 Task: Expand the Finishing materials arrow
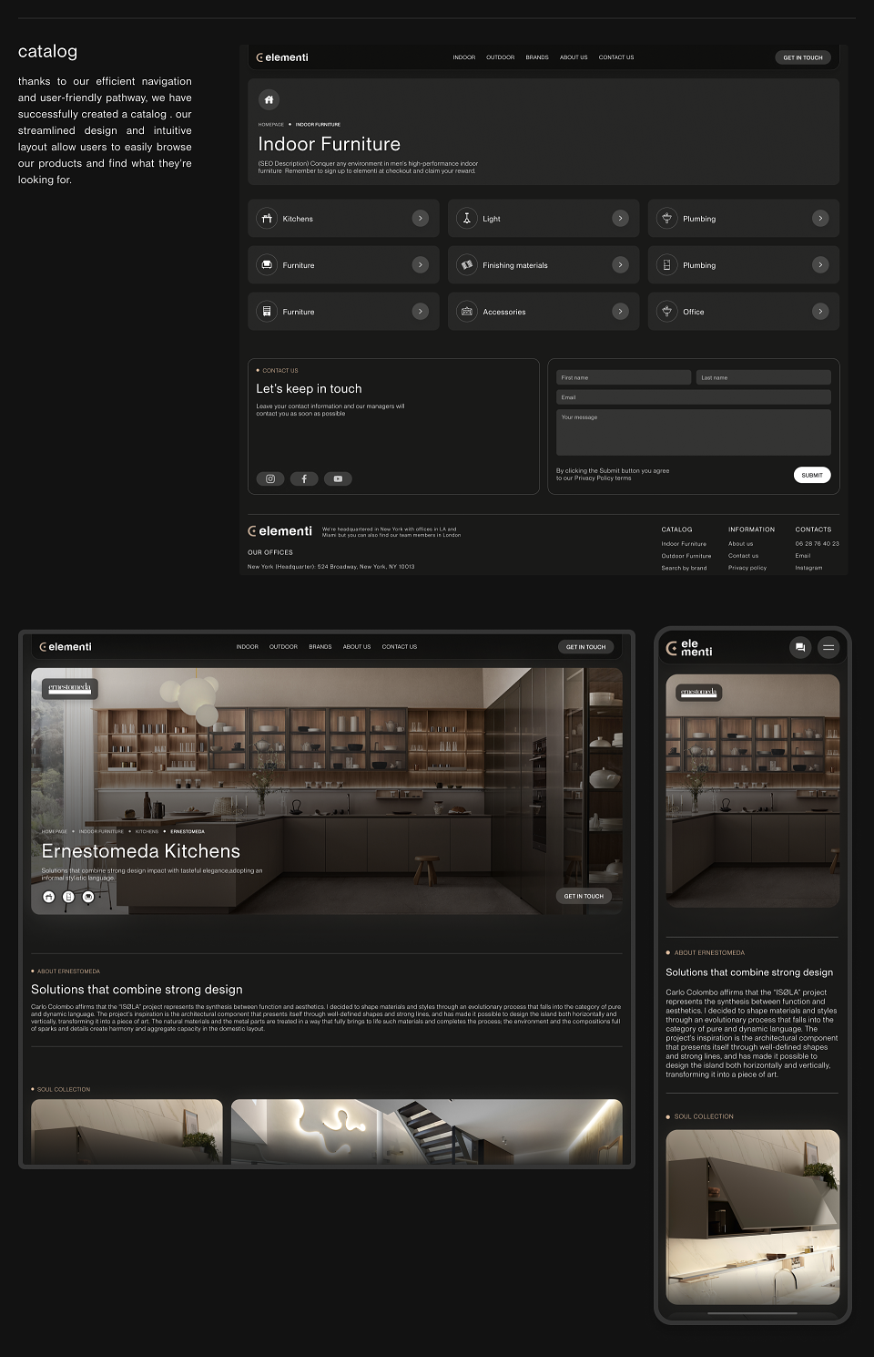[620, 265]
